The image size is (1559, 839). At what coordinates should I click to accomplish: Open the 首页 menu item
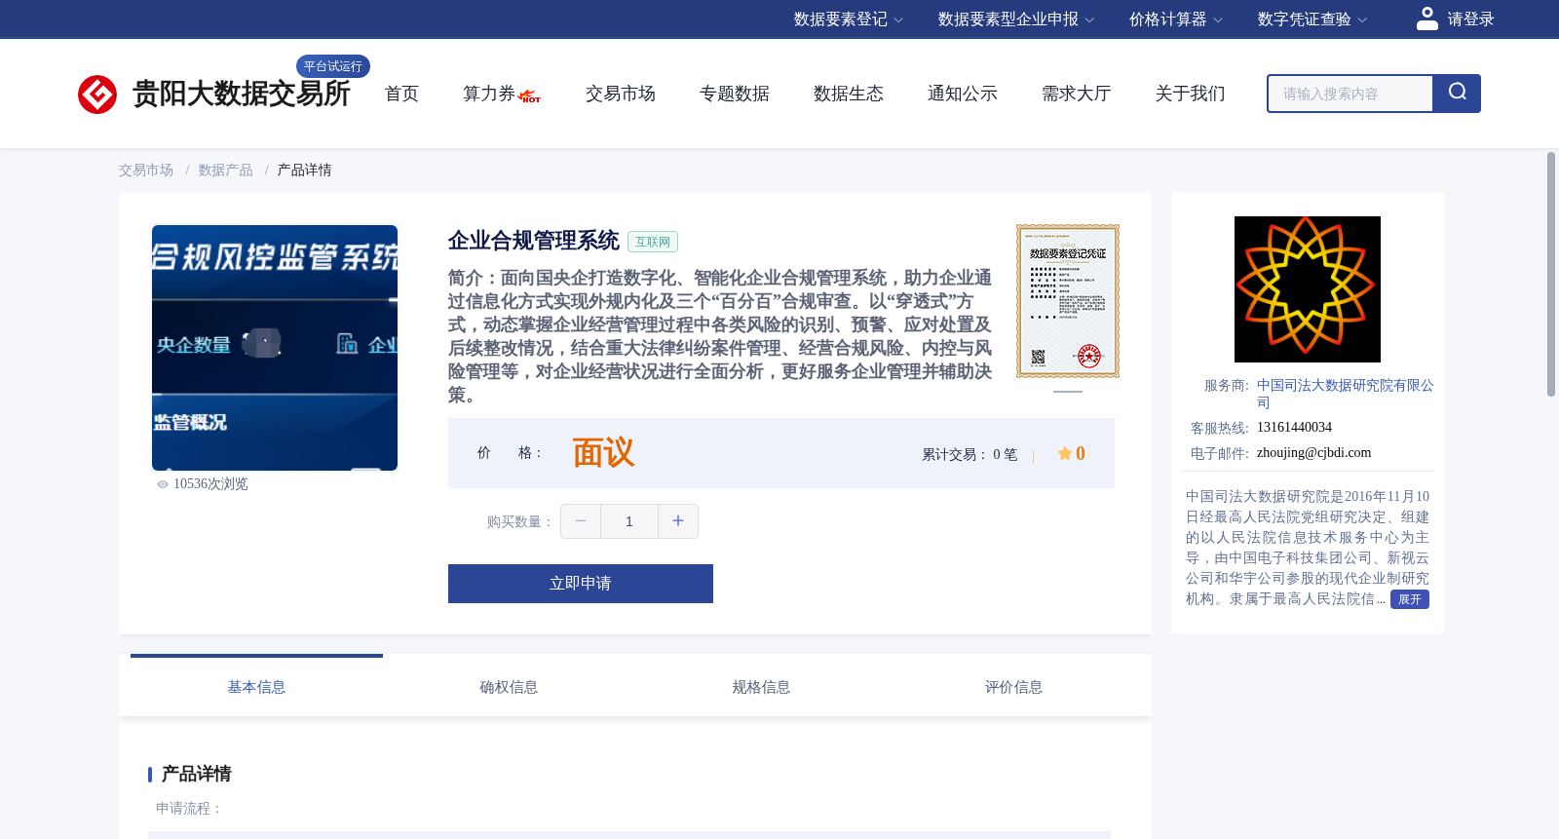401,94
